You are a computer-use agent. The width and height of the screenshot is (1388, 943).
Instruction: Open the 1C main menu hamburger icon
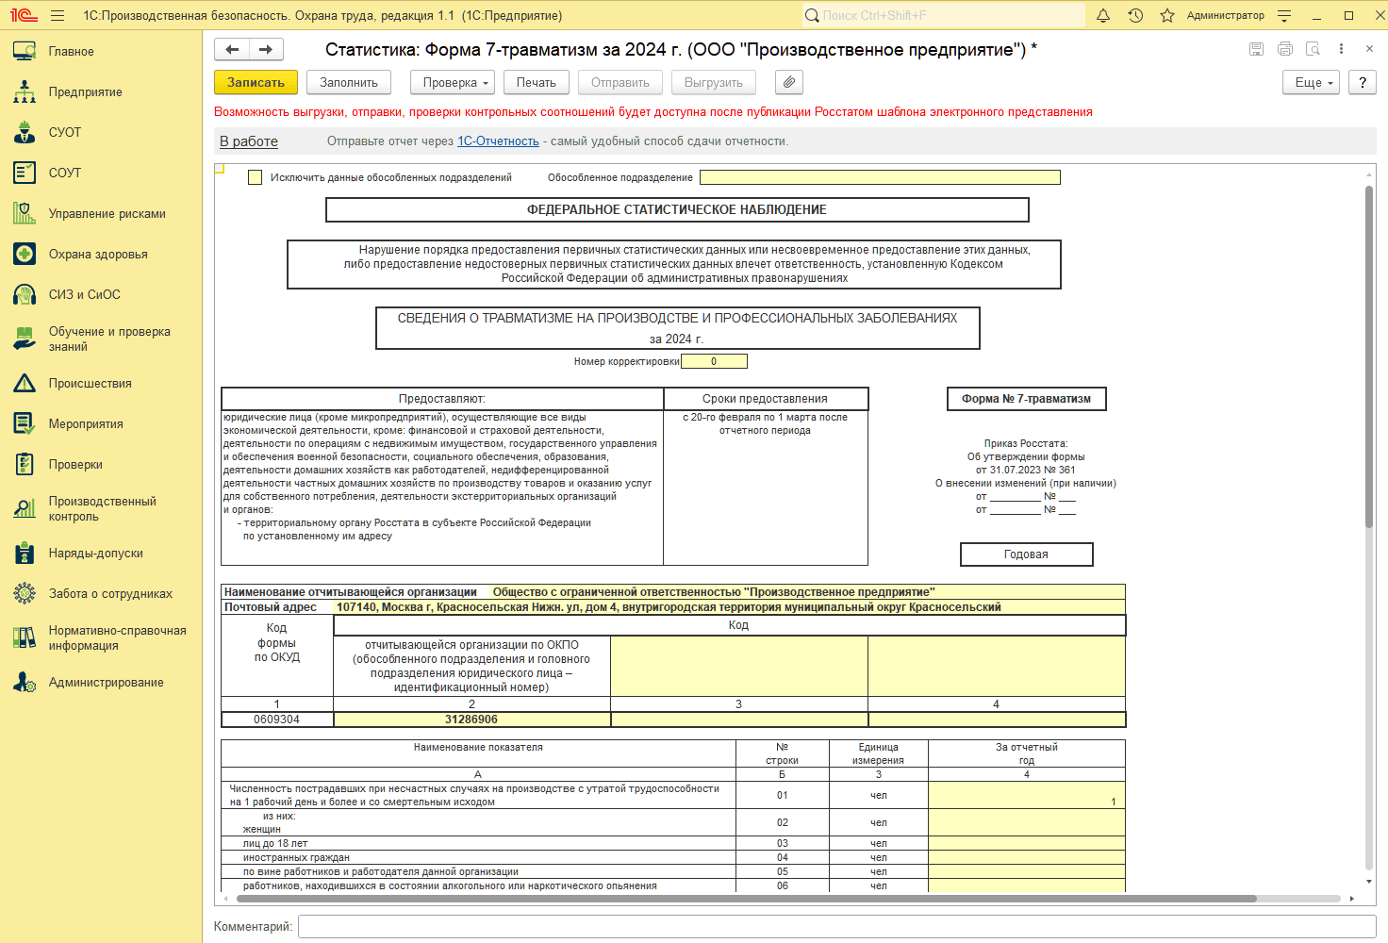58,15
